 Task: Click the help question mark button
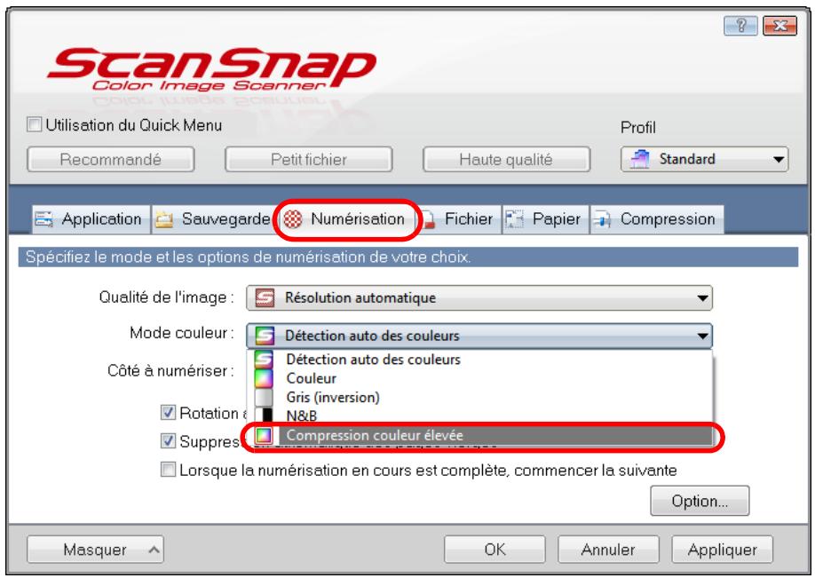[x=740, y=25]
